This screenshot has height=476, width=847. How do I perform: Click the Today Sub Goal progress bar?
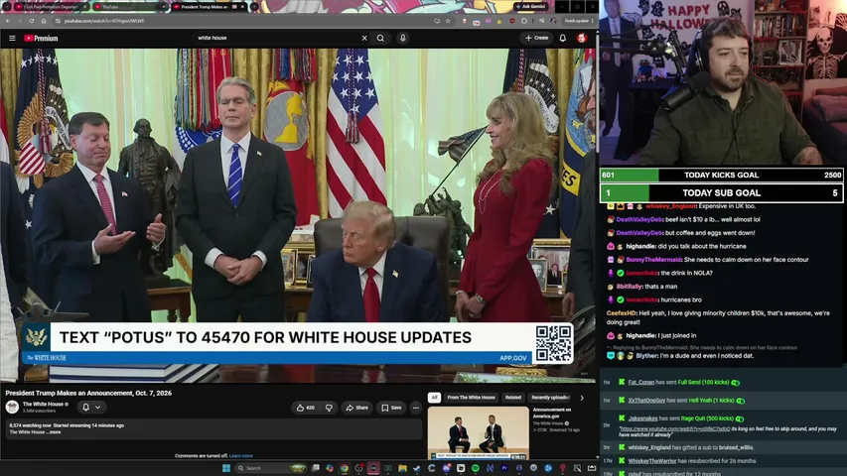coord(721,193)
